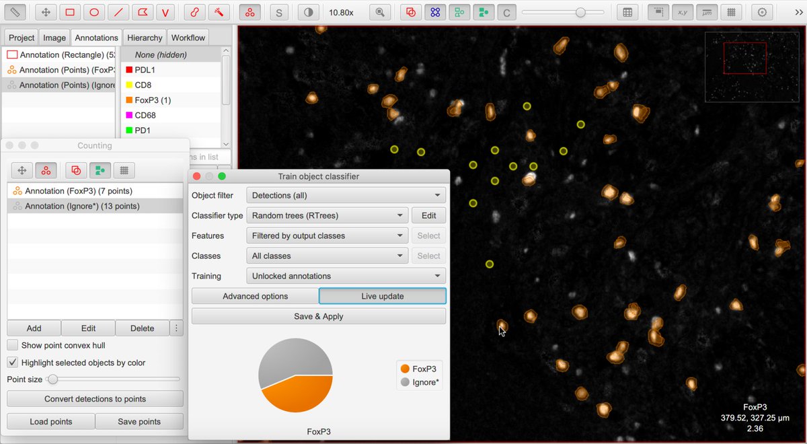Change the Classifier type combo box
Screen dimensions: 807x444
[327, 215]
